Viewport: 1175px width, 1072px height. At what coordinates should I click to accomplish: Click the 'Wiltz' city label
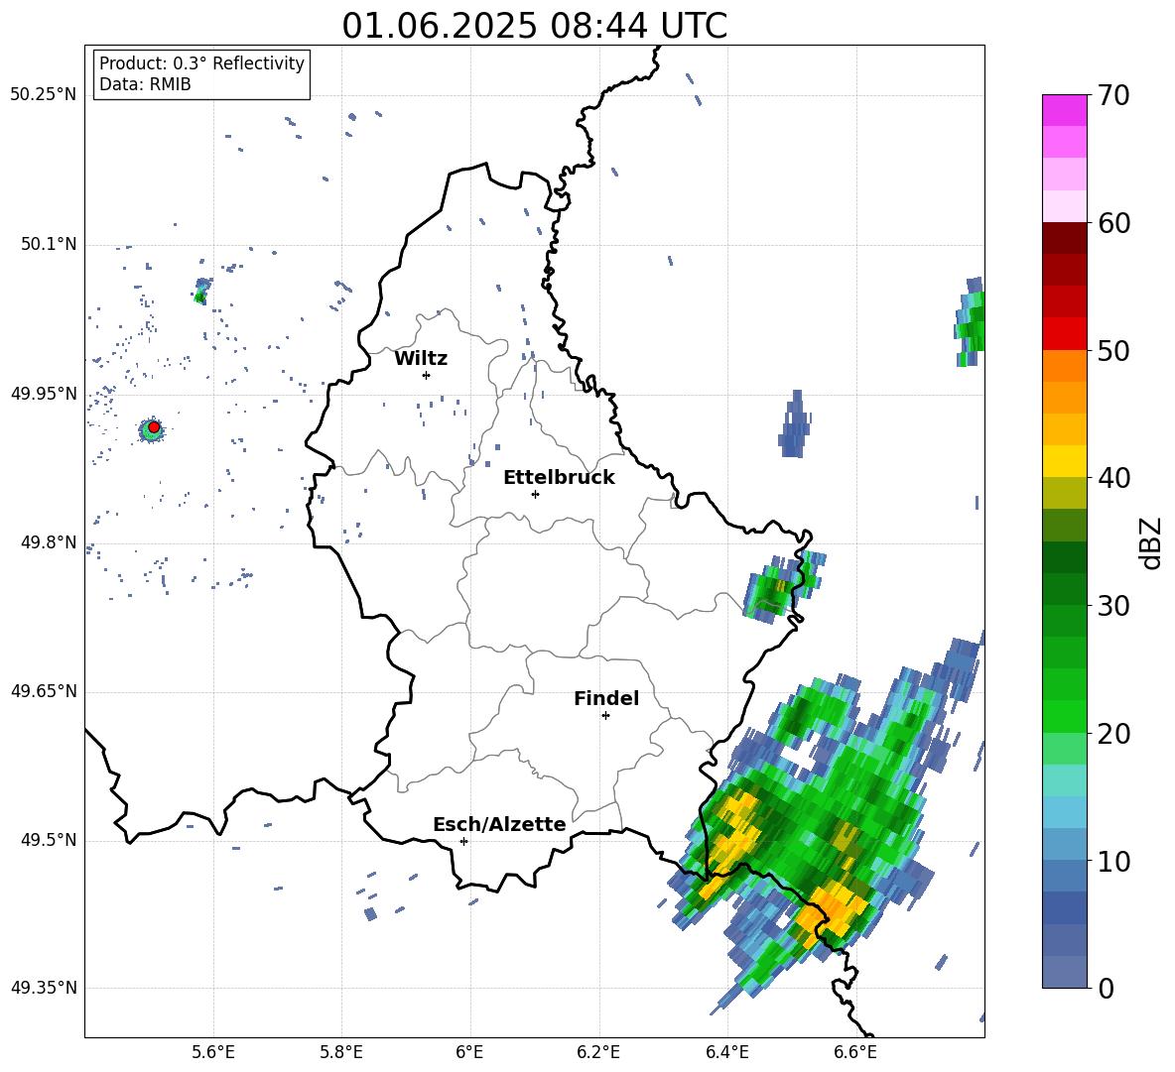(421, 359)
